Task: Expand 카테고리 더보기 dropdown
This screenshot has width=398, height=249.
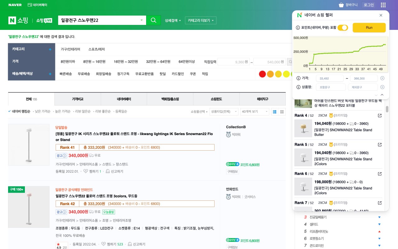Action: [201, 21]
